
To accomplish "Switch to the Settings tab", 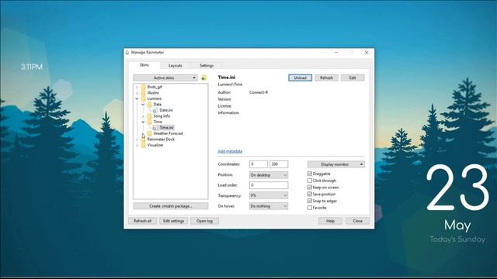I will (207, 65).
